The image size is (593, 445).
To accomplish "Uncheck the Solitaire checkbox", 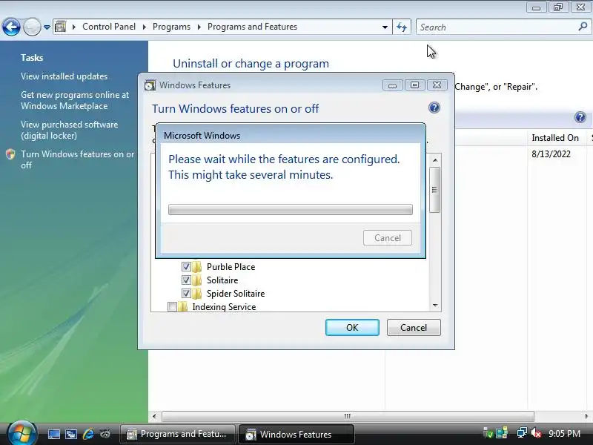I will tap(186, 280).
